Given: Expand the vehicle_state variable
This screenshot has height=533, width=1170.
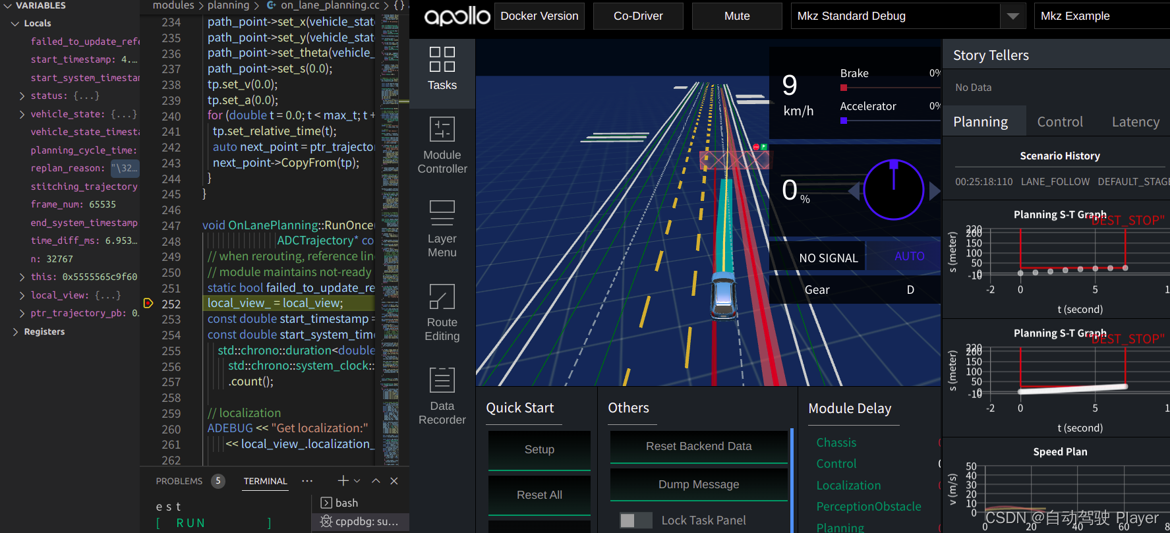Looking at the screenshot, I should [22, 114].
